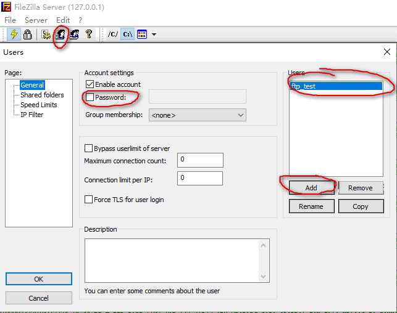Click the Maximum connection count field

point(200,160)
